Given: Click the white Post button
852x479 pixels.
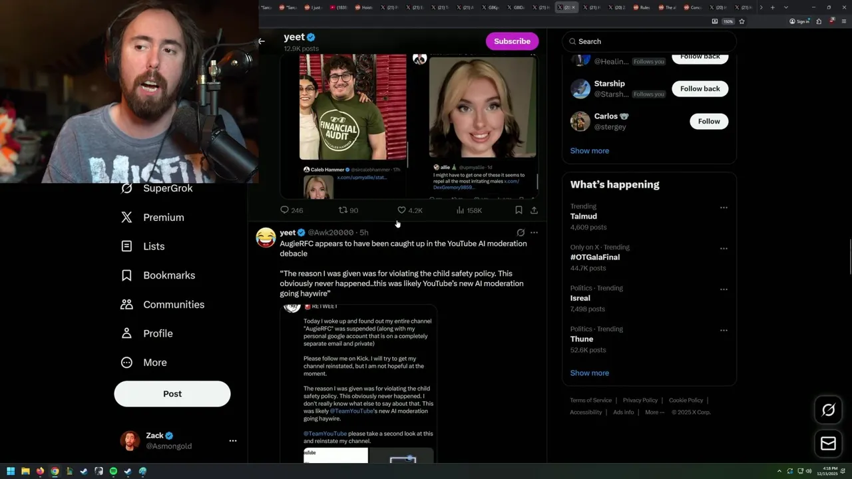Looking at the screenshot, I should pos(172,394).
